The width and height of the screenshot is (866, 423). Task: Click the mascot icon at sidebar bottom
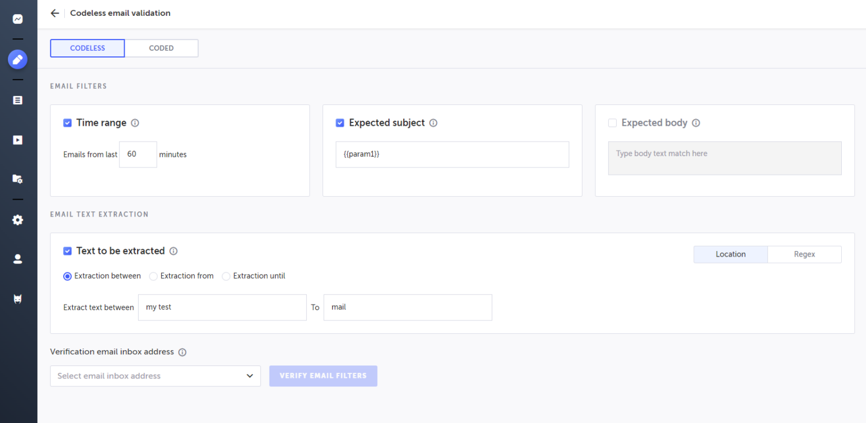(17, 298)
